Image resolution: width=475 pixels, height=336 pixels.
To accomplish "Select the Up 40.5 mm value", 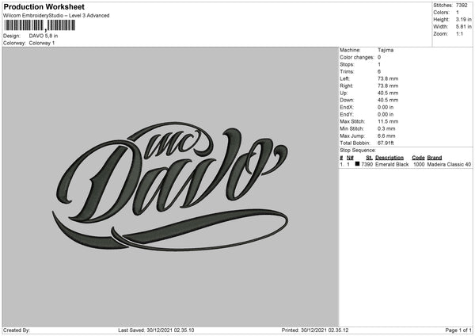I will pyautogui.click(x=388, y=93).
